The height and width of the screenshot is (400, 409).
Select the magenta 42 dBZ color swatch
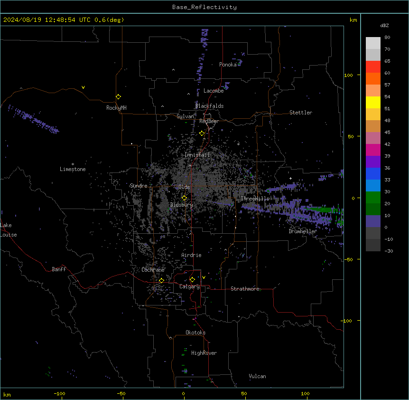pyautogui.click(x=373, y=150)
